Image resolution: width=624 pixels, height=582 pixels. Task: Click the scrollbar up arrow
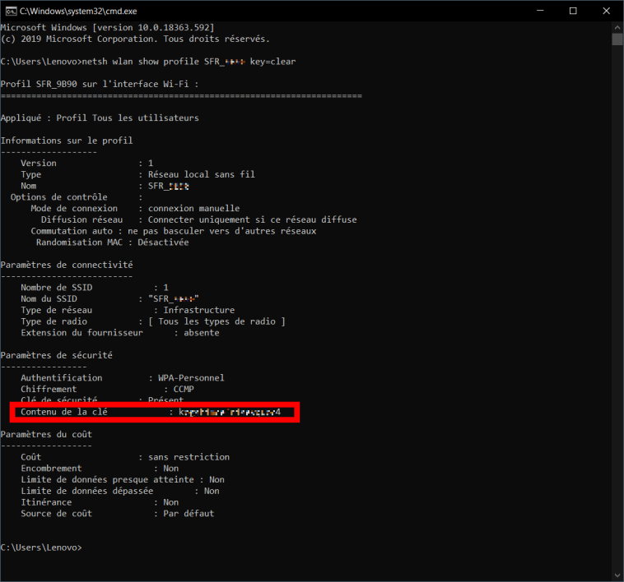pyautogui.click(x=617, y=27)
